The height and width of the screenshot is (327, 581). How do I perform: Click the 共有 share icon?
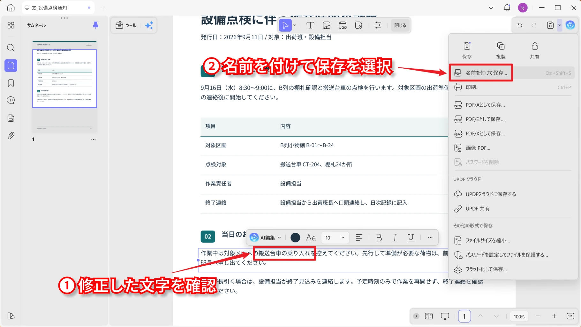pyautogui.click(x=535, y=50)
